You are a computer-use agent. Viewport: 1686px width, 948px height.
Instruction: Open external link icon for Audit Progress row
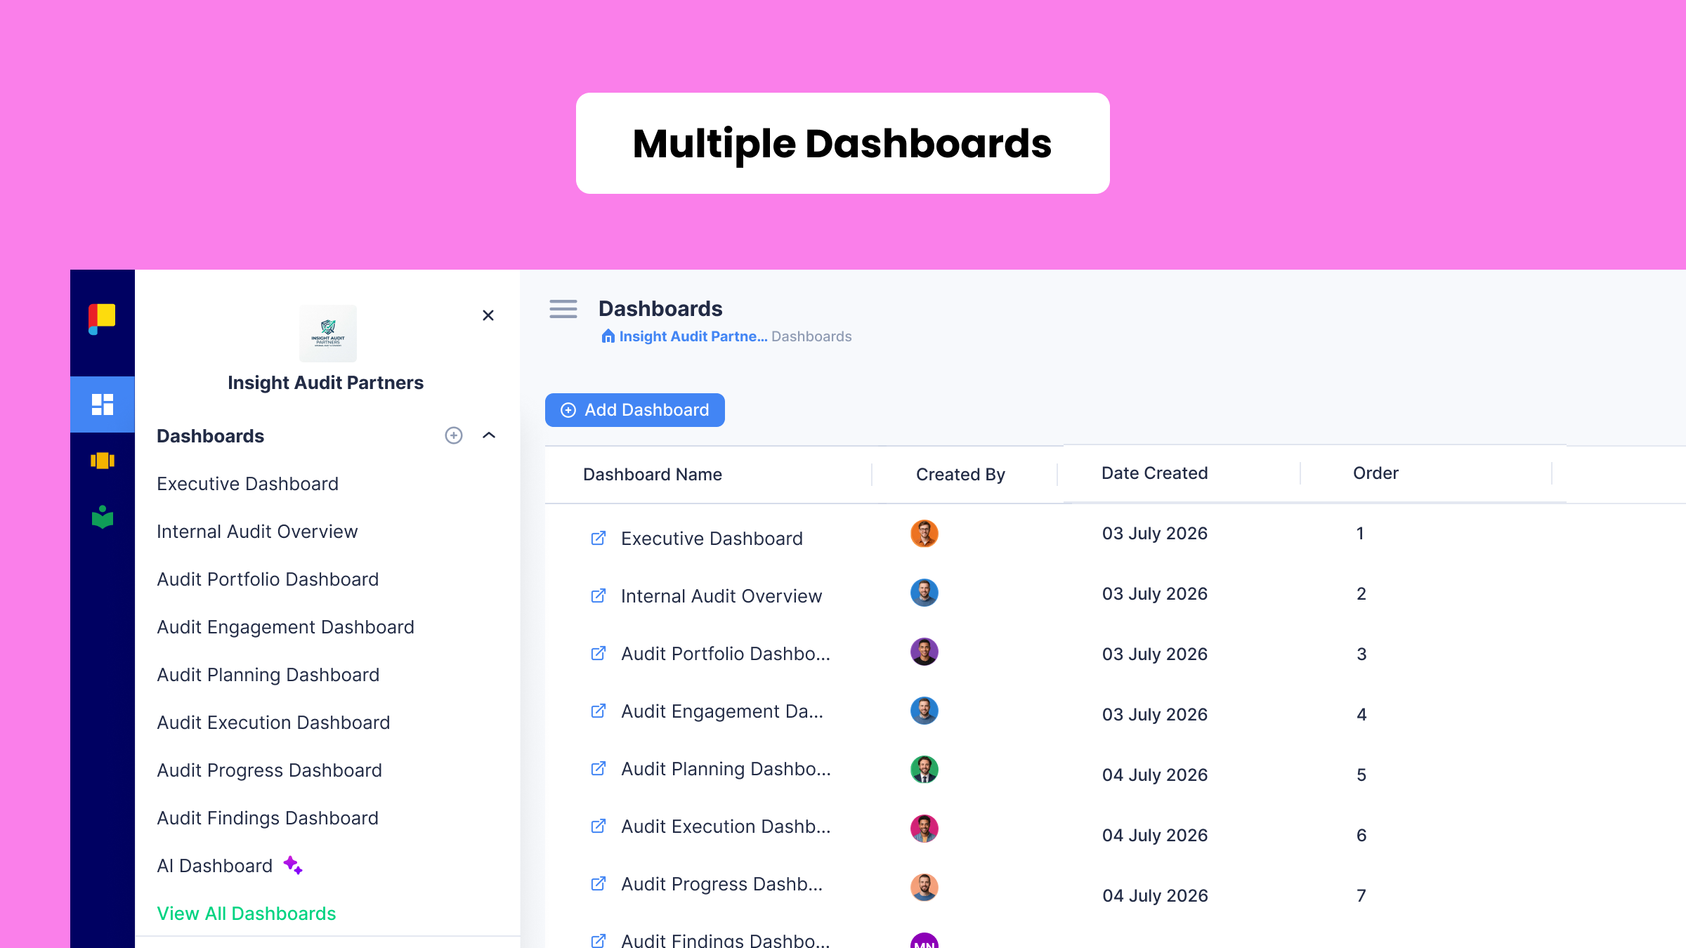(x=599, y=884)
